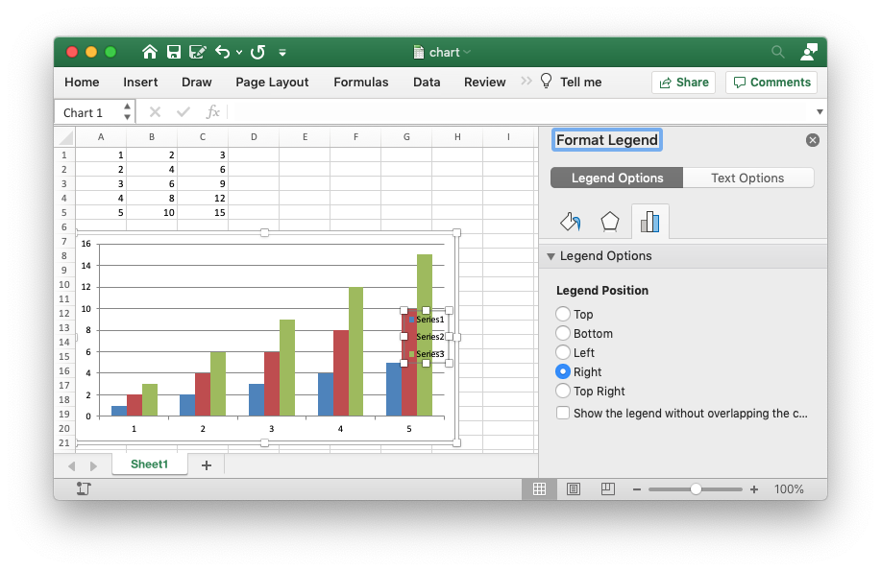Click cell B4 containing 8
The width and height of the screenshot is (881, 571).
click(152, 199)
